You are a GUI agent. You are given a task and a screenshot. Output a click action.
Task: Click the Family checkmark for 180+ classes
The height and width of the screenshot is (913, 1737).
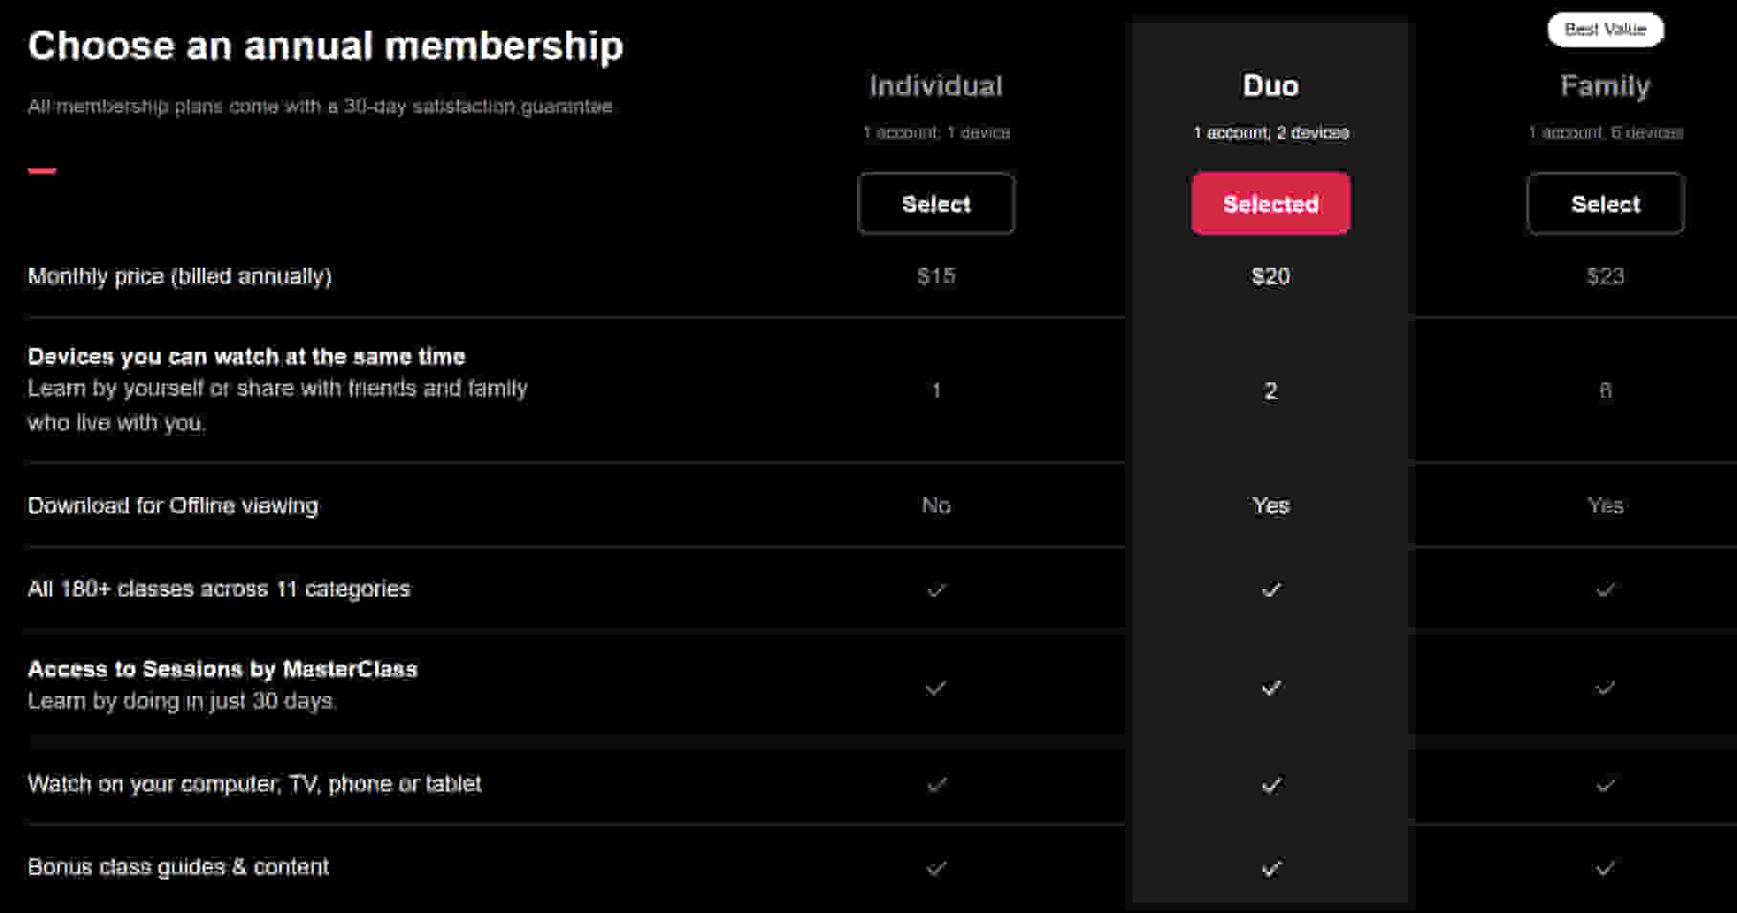[1604, 590]
